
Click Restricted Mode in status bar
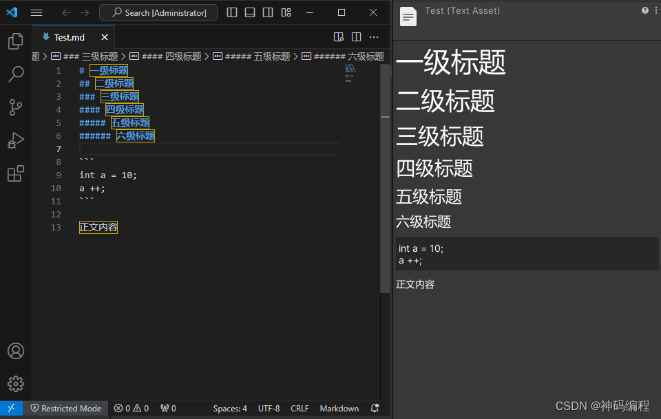click(66, 408)
